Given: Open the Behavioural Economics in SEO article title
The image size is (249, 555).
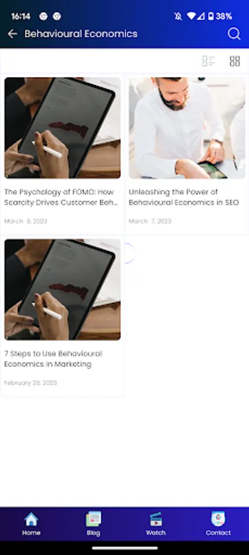Looking at the screenshot, I should pyautogui.click(x=184, y=197).
